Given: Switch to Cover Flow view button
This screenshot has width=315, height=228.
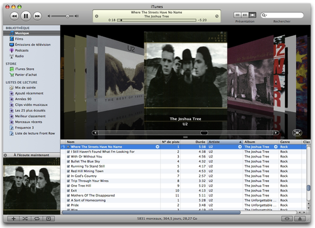Looking at the screenshot, I should click(253, 15).
